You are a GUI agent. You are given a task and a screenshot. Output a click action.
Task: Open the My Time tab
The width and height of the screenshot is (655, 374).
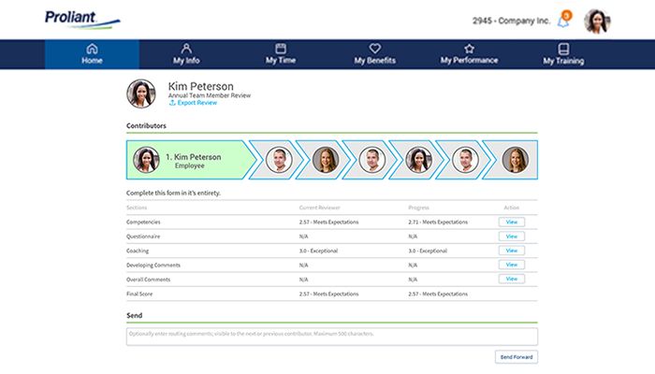coord(281,54)
